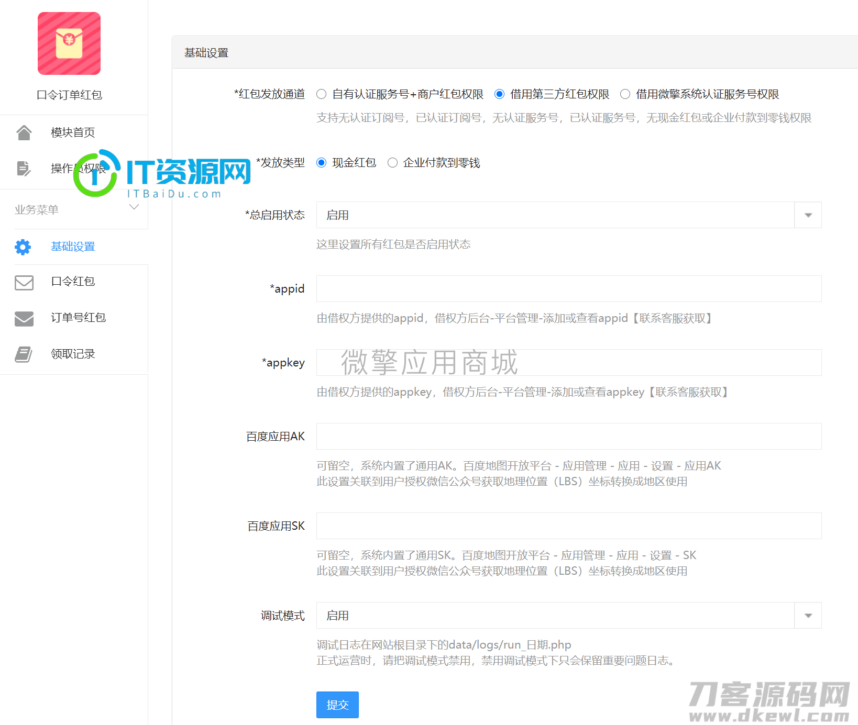Screen dimensions: 858x725
Task: Click the hint 可留空，系统内置了通用SK
Action: [x=507, y=555]
